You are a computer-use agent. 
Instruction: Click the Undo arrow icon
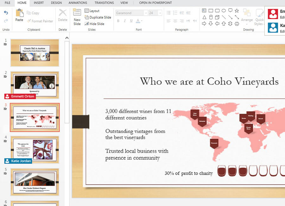[6, 13]
